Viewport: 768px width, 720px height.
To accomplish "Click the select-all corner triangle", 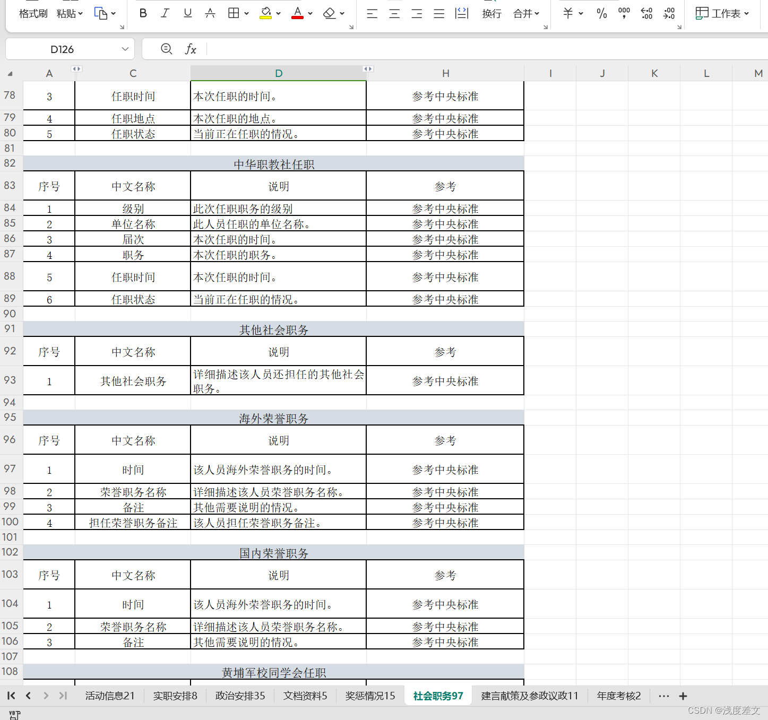I will tap(10, 74).
